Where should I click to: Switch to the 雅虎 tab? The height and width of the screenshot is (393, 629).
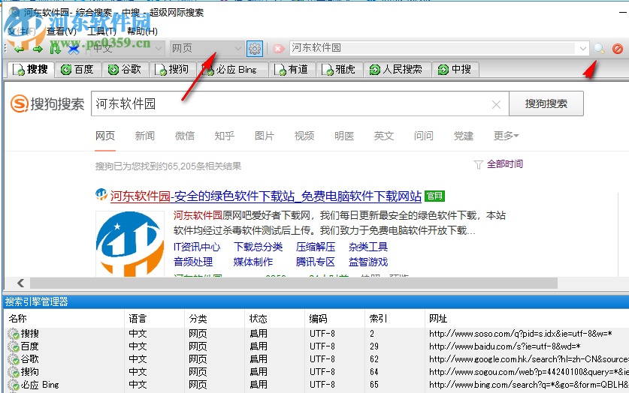click(x=339, y=69)
